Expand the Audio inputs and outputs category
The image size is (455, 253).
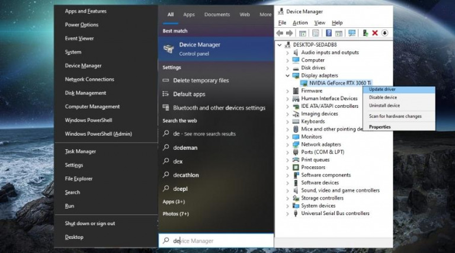click(288, 52)
